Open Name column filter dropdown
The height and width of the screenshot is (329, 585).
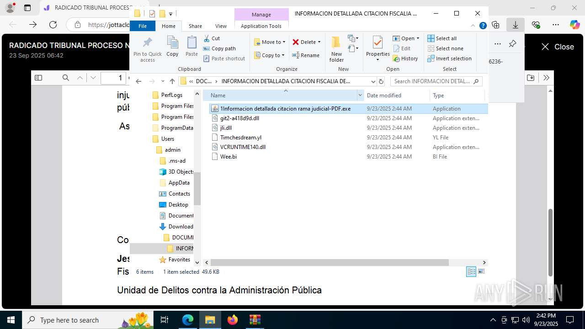360,96
